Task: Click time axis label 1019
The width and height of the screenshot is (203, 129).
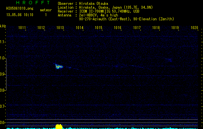Action: point(175,27)
